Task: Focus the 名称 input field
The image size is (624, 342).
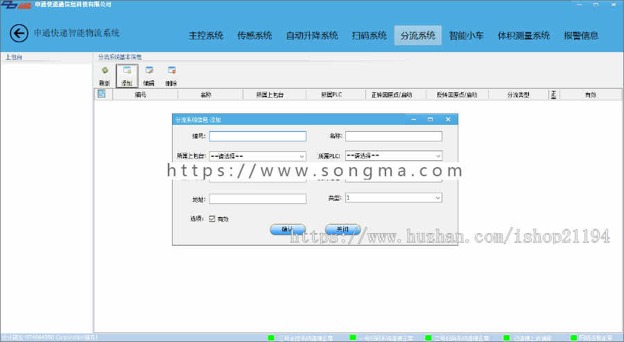Action: tap(394, 136)
